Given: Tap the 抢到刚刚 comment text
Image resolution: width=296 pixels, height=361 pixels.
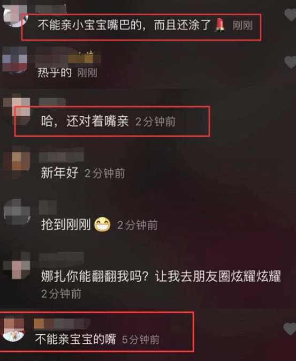Looking at the screenshot, I should point(65,225).
